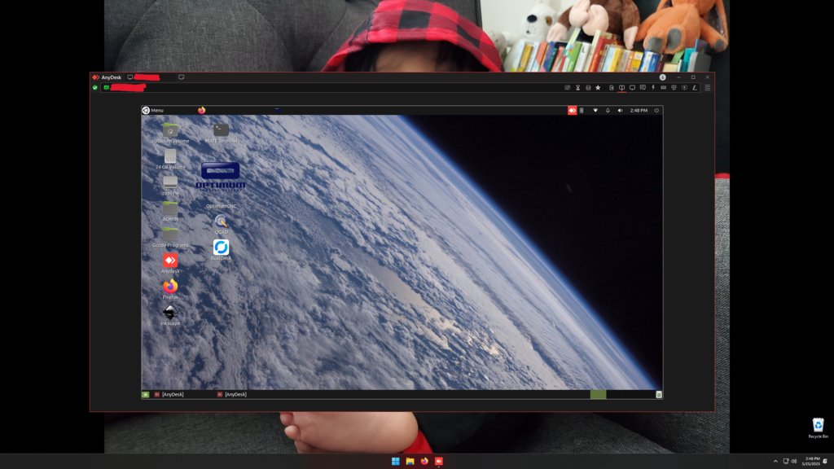Image resolution: width=834 pixels, height=469 pixels.
Task: Launch Anydesk from the remote desktop icon
Action: pyautogui.click(x=170, y=263)
